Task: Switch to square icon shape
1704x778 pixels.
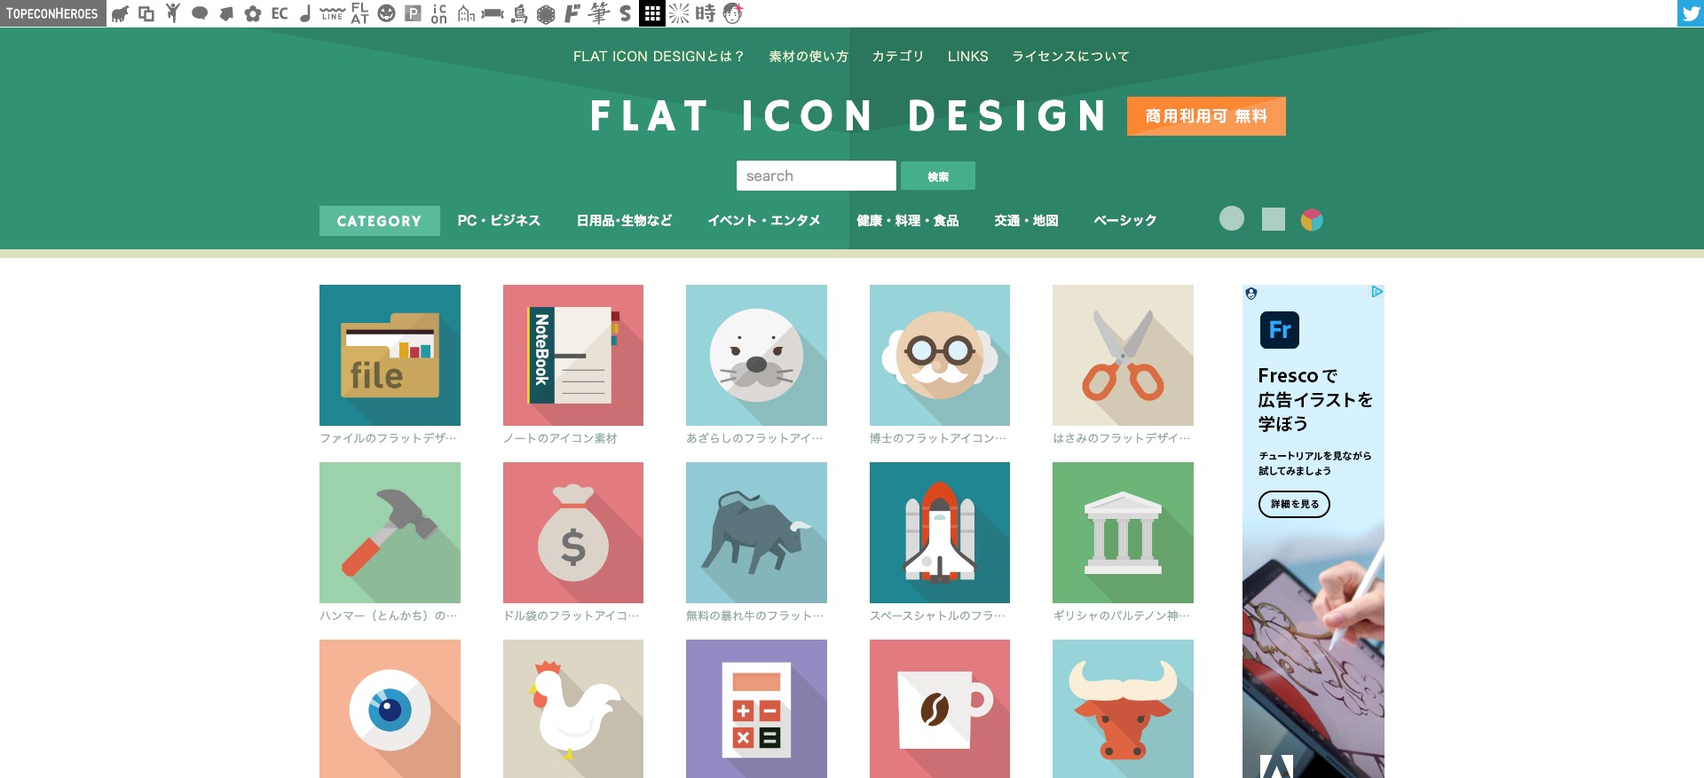Action: tap(1274, 219)
